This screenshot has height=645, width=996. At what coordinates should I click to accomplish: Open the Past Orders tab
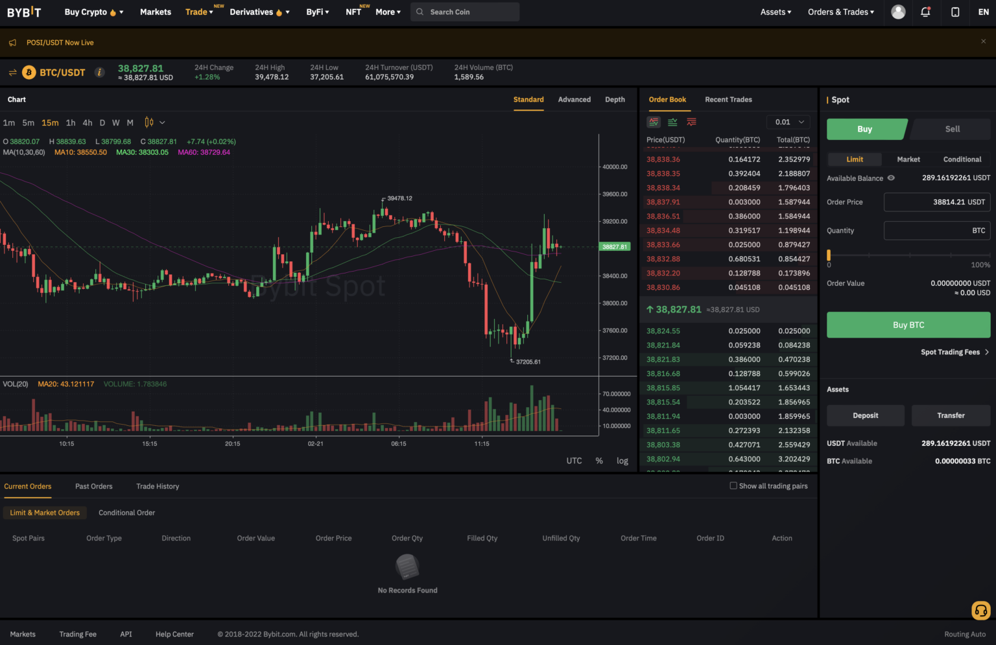click(x=93, y=486)
